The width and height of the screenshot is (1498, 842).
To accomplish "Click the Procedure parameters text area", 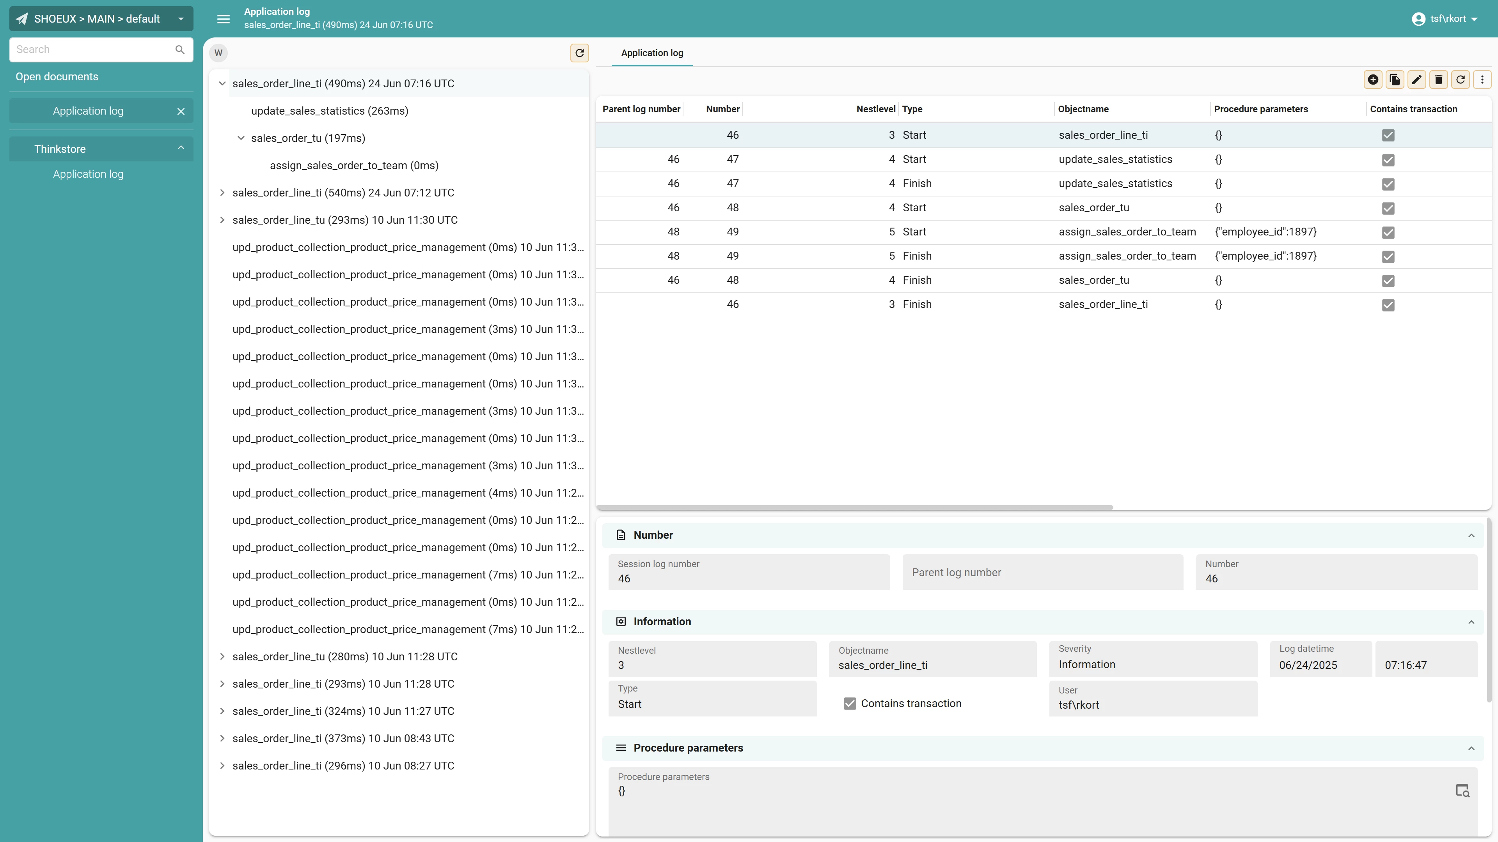I will pos(1042,802).
